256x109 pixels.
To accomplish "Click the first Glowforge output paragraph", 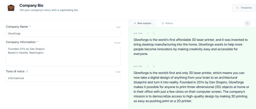I will pos(190,47).
